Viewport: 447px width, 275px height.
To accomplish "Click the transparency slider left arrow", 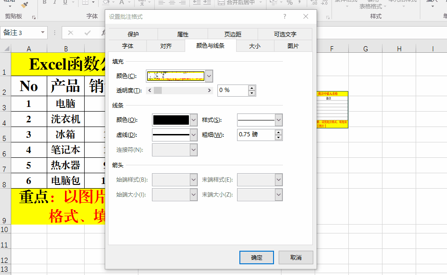I will coord(150,90).
